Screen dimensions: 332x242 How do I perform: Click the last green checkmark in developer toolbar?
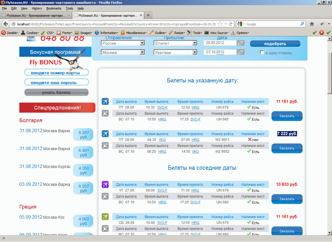(x=329, y=33)
